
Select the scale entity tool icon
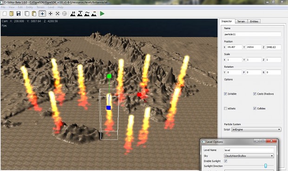[x=58, y=13]
